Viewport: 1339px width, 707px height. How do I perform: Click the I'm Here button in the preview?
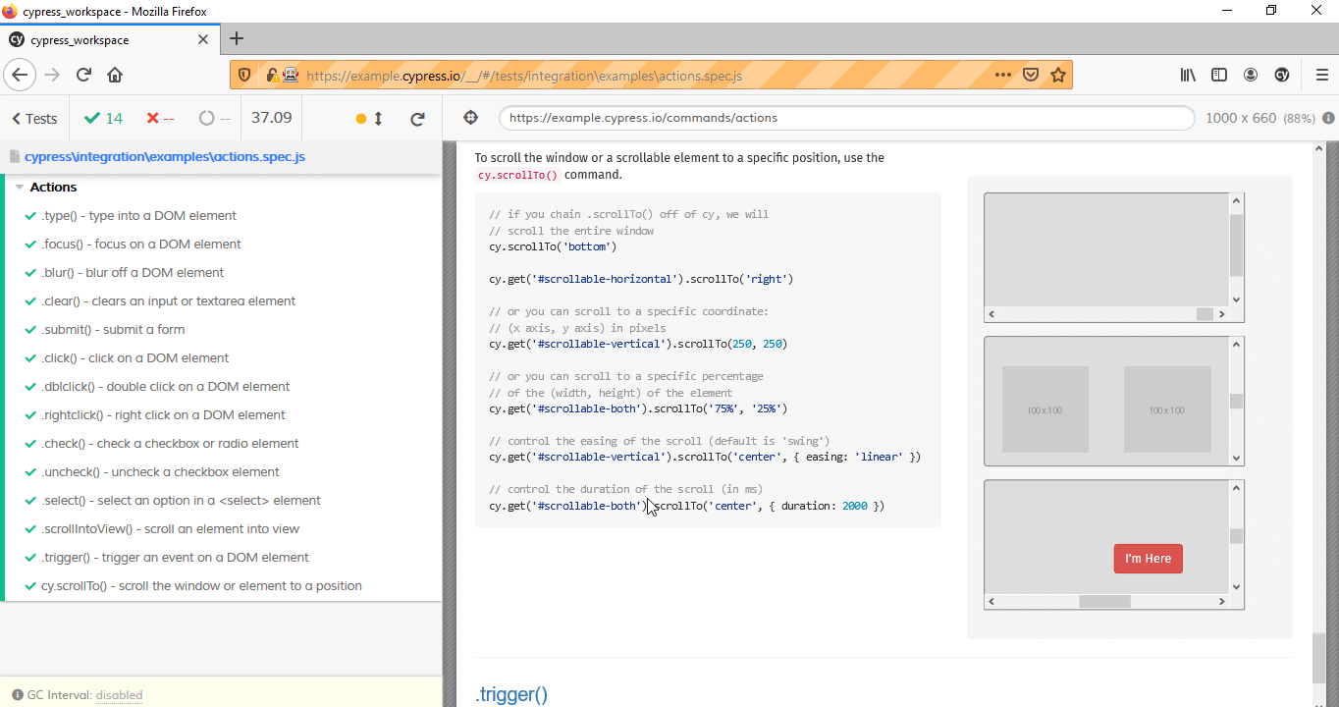tap(1148, 558)
